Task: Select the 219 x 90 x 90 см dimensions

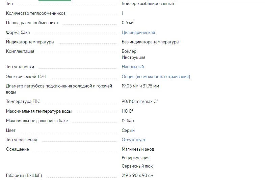Action: [x=137, y=176]
